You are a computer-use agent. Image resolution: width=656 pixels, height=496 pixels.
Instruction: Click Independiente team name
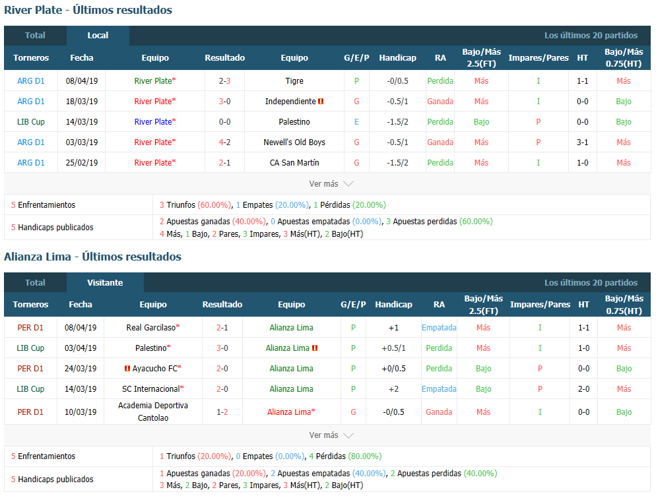290,102
